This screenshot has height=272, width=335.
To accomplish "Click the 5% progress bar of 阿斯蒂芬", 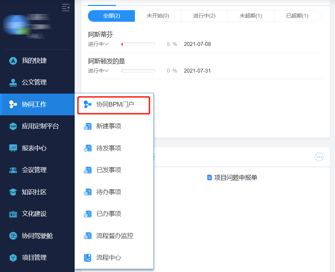I will 138,44.
